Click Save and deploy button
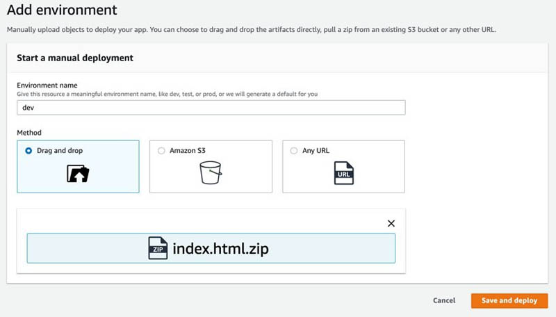The image size is (556, 317). [509, 301]
